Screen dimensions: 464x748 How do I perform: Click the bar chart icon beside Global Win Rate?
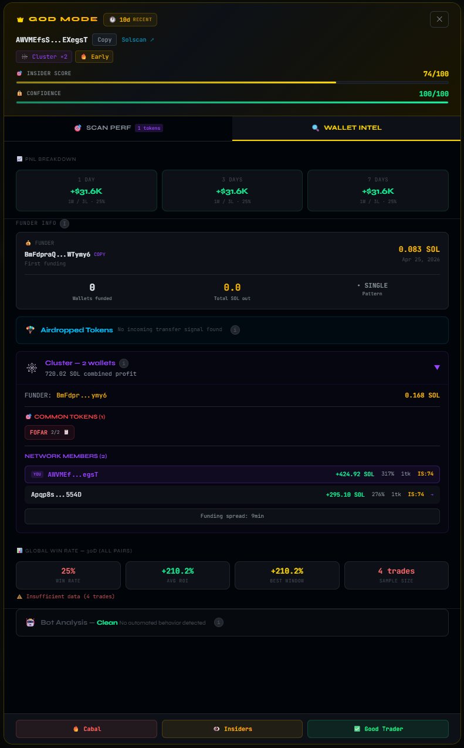pos(19,551)
